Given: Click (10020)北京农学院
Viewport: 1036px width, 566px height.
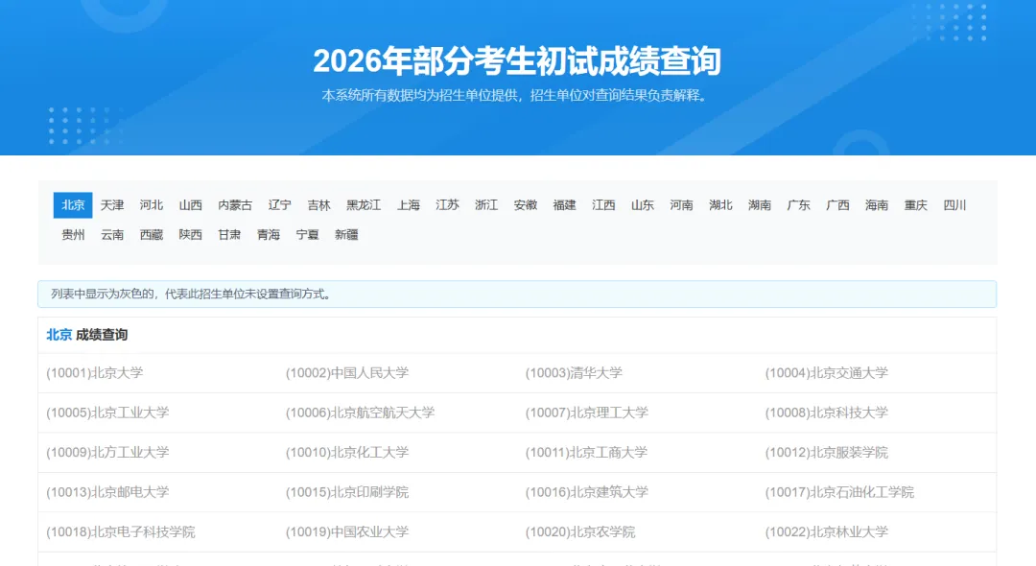Looking at the screenshot, I should tap(580, 531).
